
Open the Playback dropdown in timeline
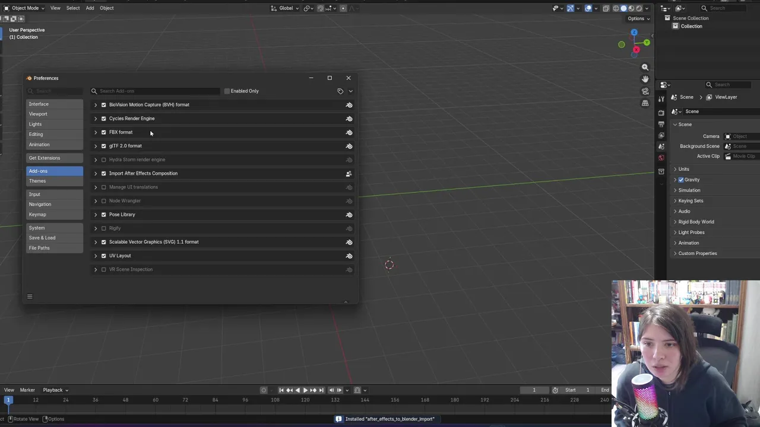(55, 390)
